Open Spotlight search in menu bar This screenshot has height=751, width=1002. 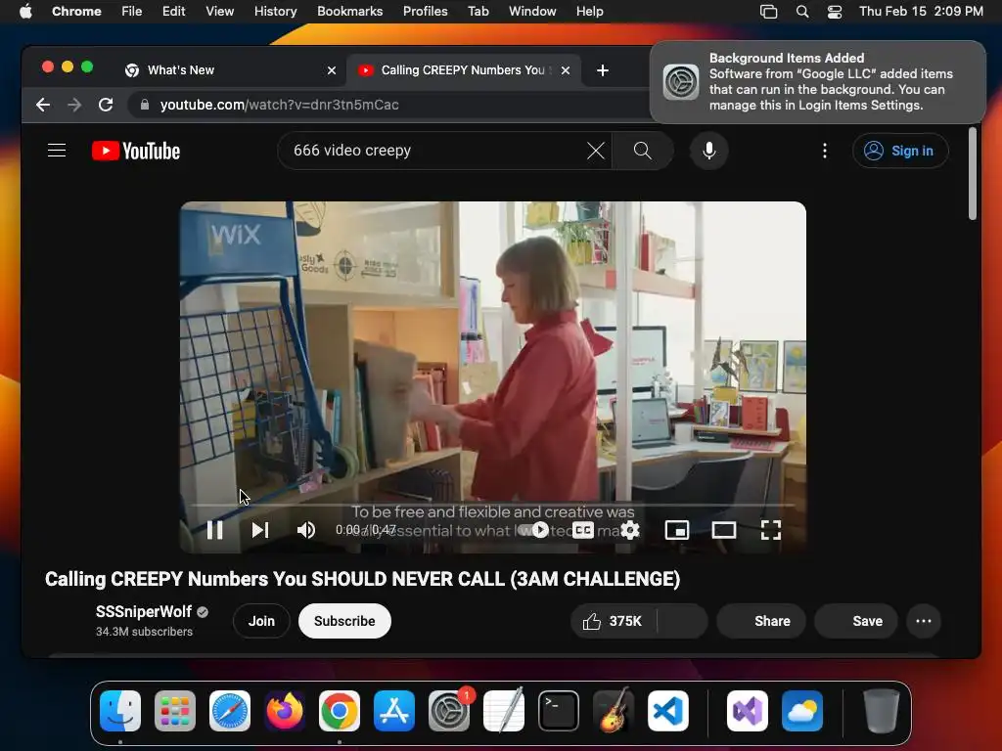click(x=802, y=12)
